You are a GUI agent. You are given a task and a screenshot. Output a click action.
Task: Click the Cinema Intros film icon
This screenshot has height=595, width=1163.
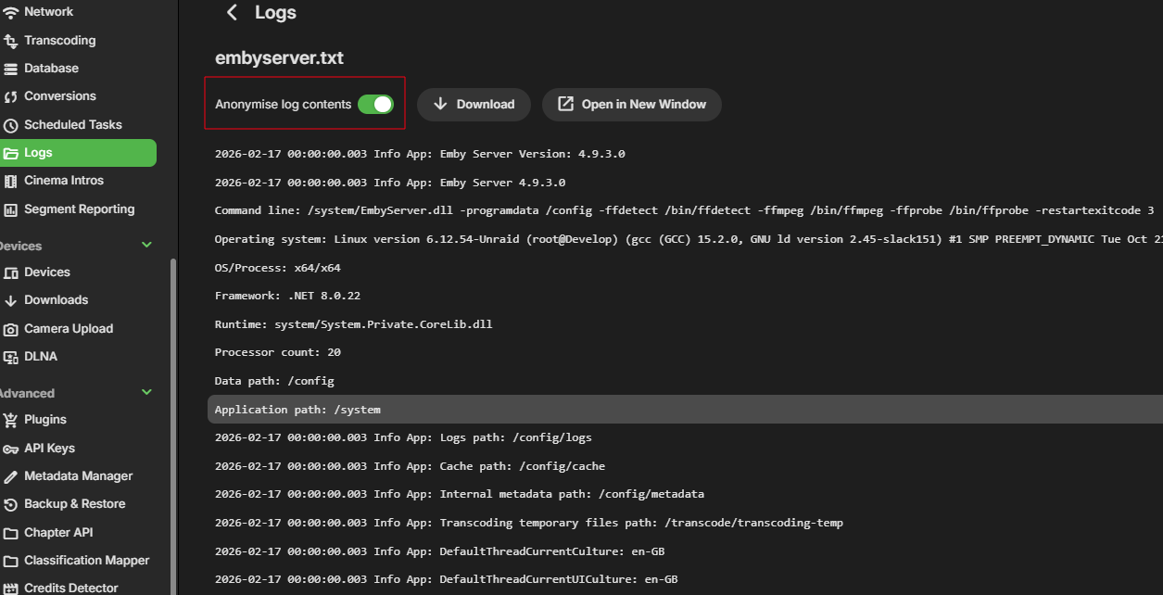tap(11, 181)
